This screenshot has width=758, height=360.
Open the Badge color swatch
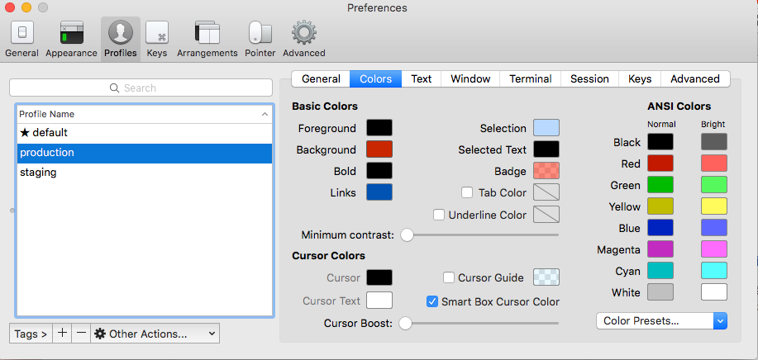tap(546, 171)
